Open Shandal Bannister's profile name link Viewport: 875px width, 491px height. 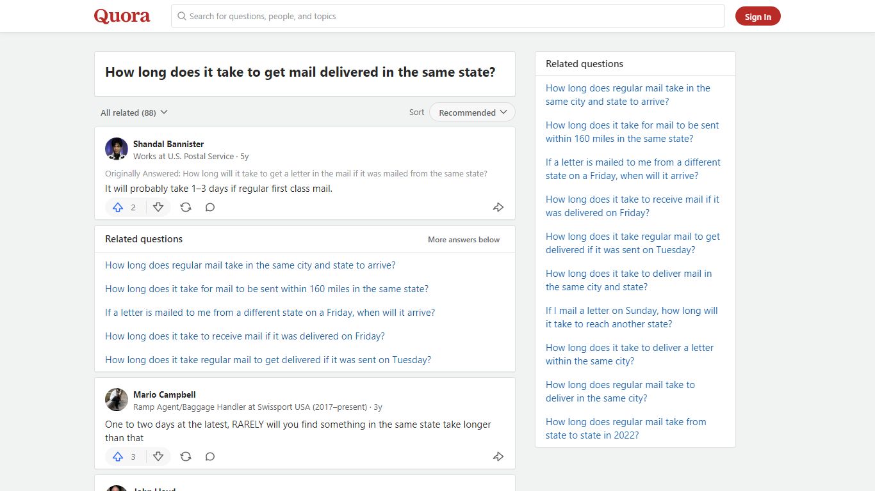point(168,144)
